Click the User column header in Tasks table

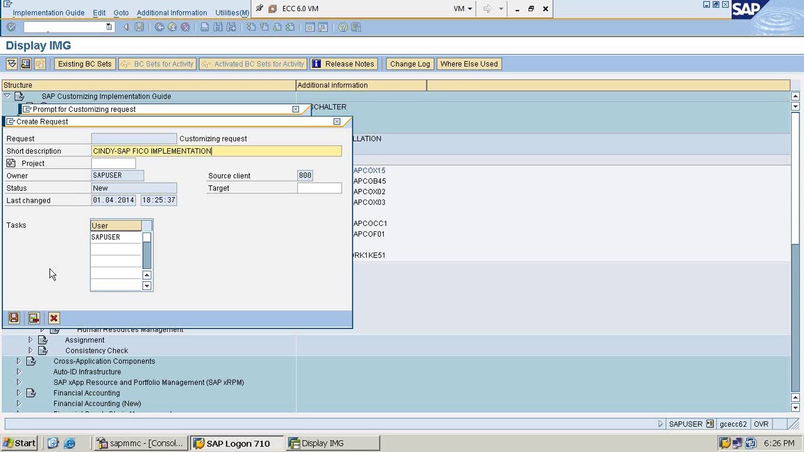pos(116,225)
